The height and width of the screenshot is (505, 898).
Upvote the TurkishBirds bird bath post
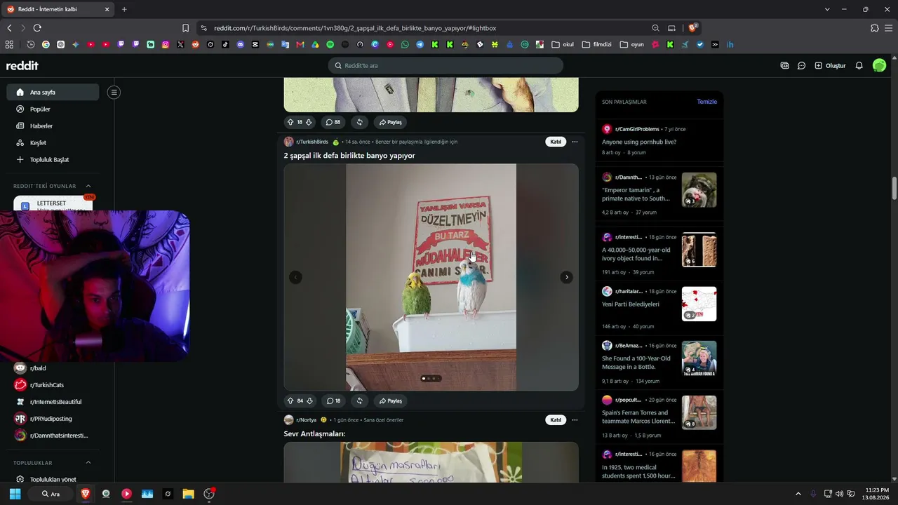pyautogui.click(x=290, y=401)
